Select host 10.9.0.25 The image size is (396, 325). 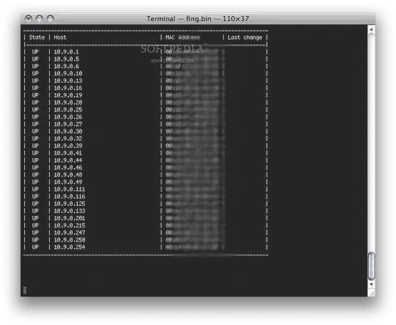[68, 110]
